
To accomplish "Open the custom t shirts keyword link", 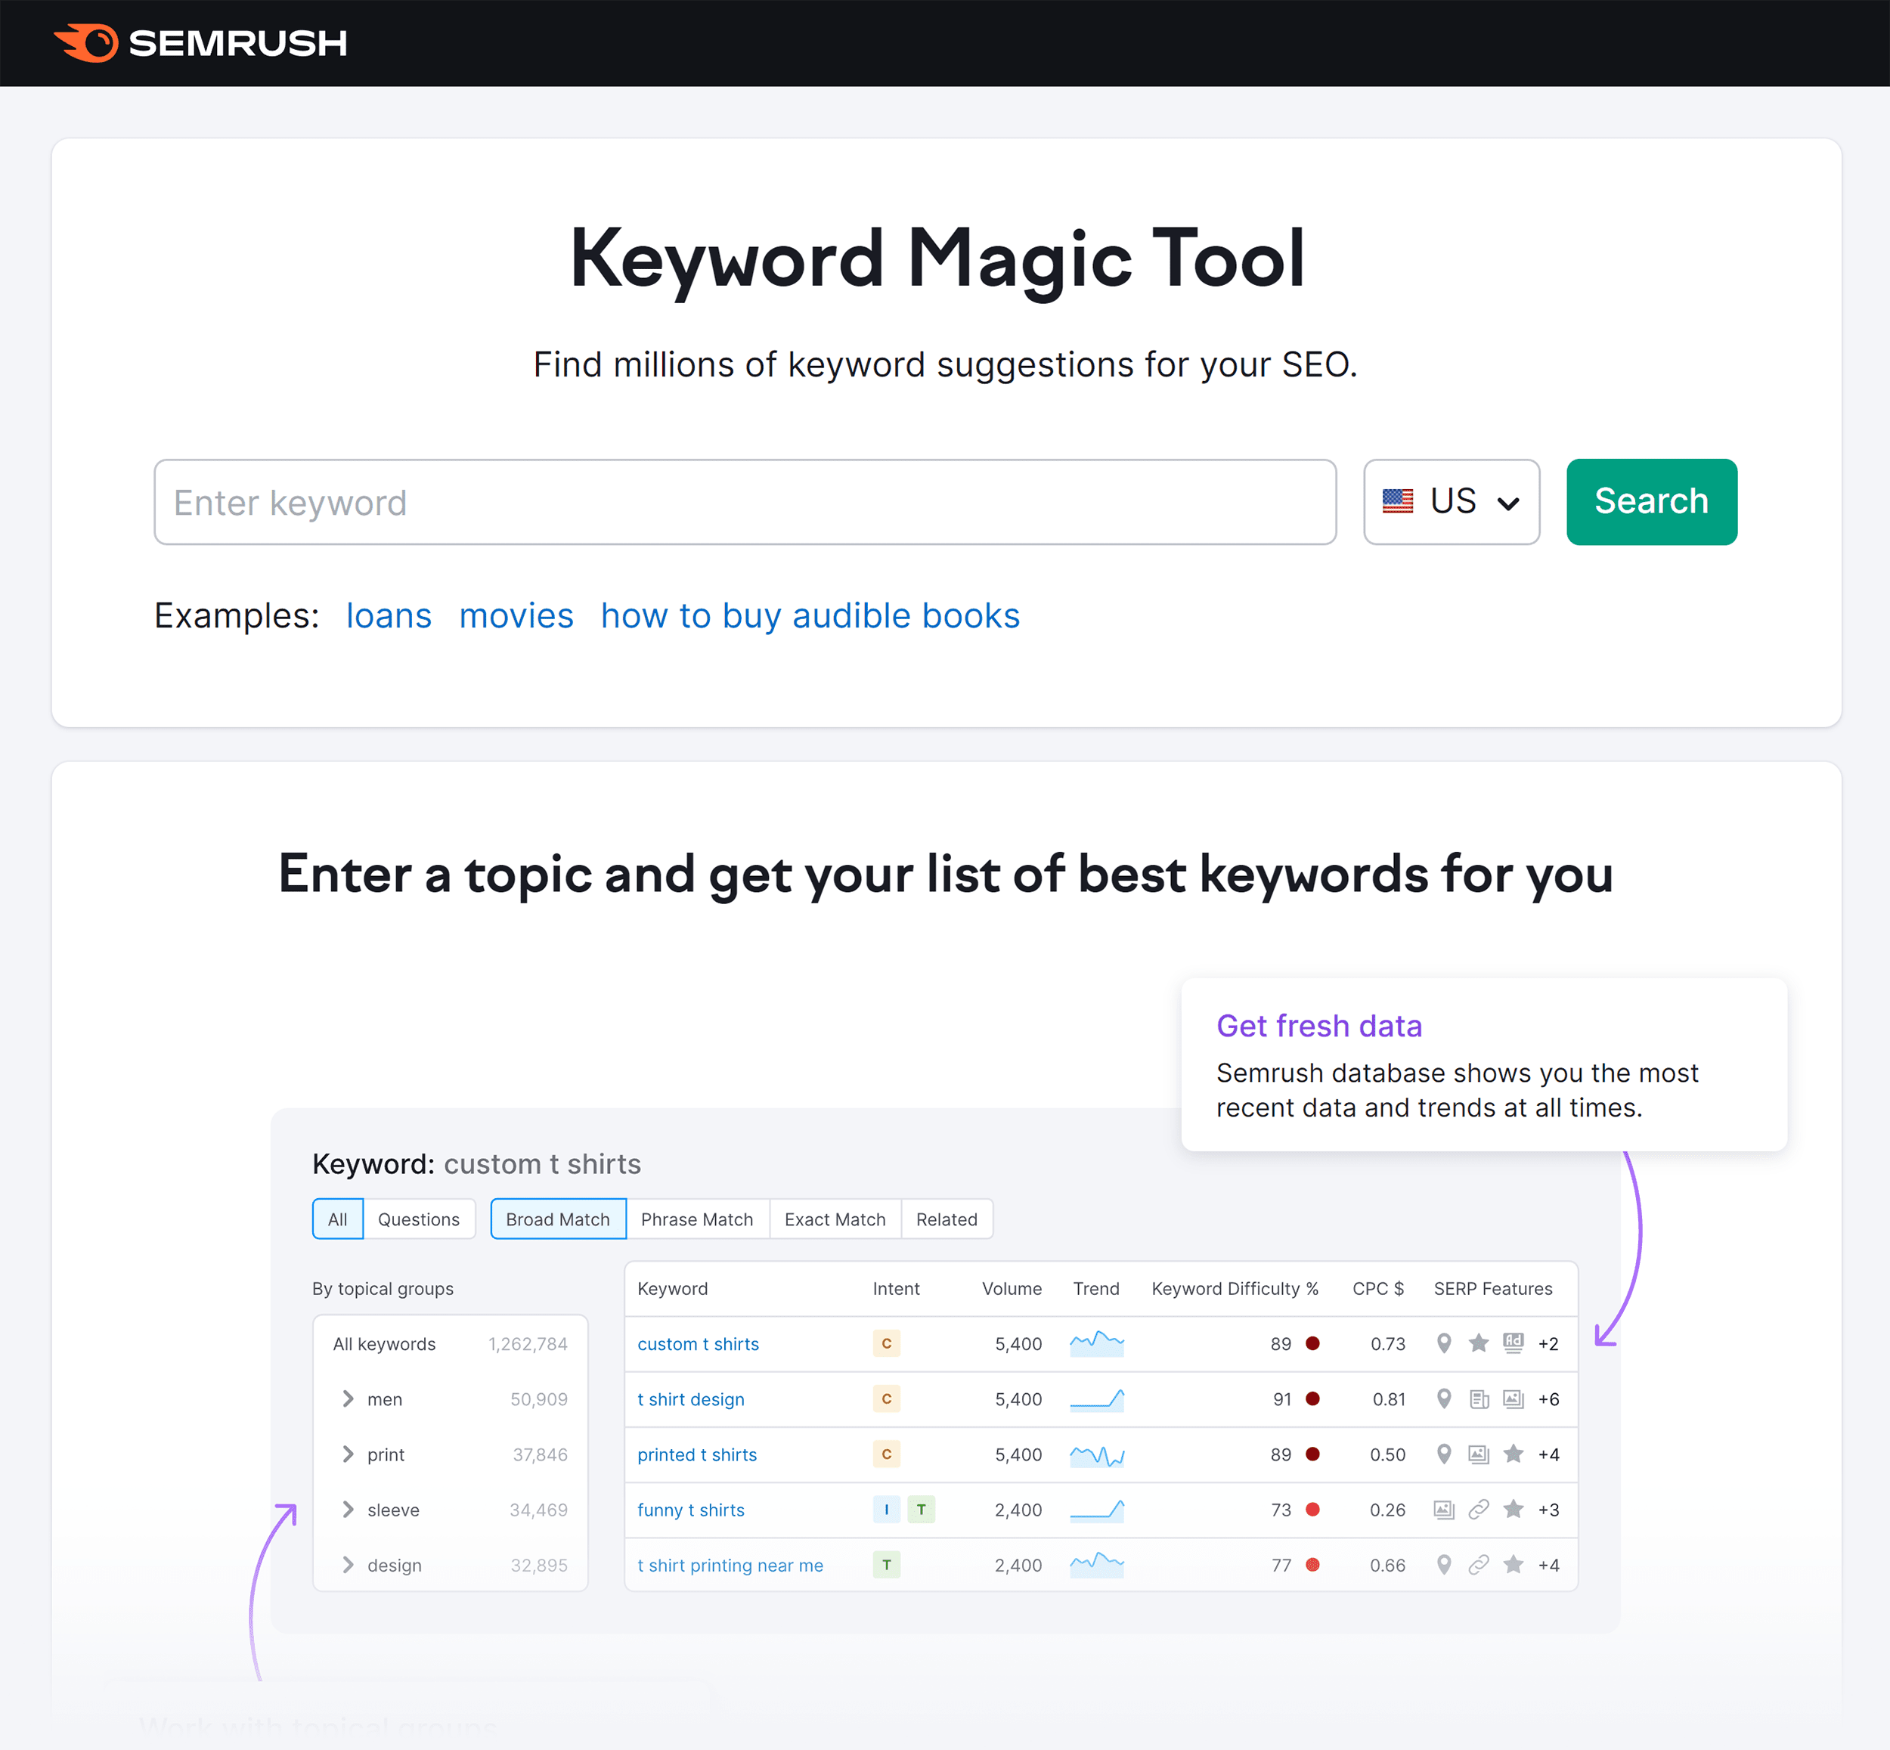I will 698,1344.
